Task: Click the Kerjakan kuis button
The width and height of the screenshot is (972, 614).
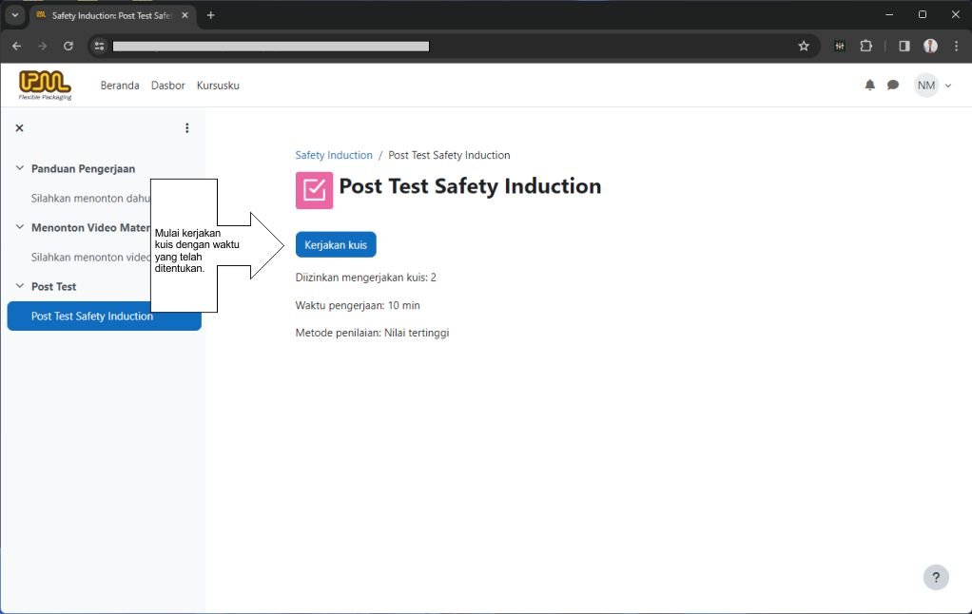Action: (336, 244)
